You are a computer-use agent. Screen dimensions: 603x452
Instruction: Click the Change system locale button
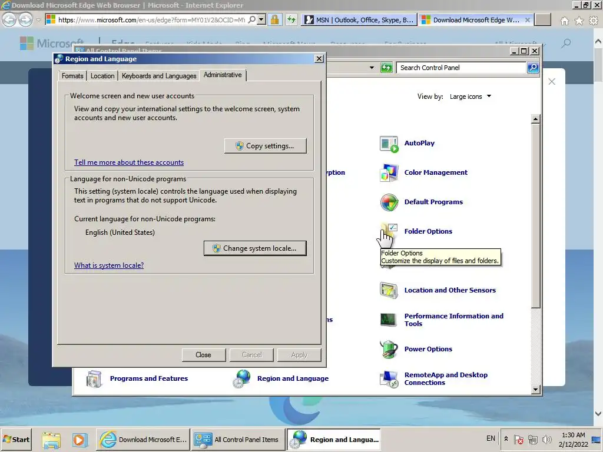pos(255,248)
